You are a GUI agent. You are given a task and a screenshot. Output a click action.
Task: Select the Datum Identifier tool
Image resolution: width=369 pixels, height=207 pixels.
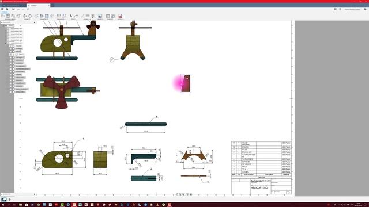pos(93,16)
